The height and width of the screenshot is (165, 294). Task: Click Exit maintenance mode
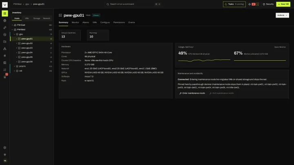click(x=221, y=93)
